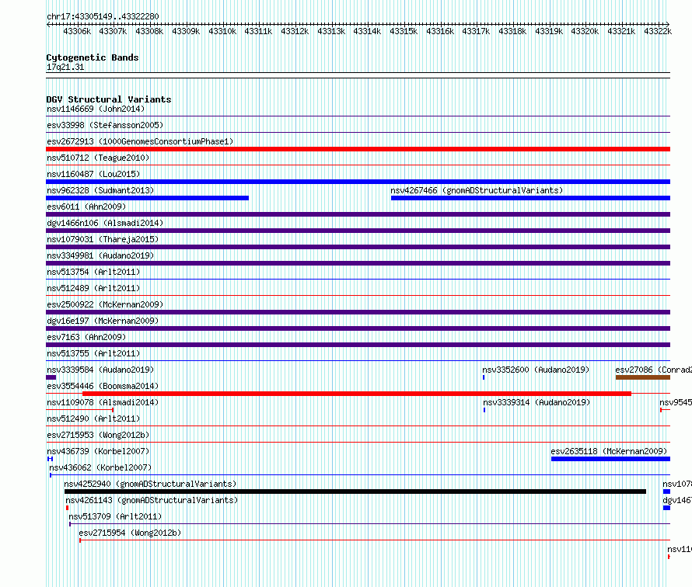This screenshot has width=692, height=587.
Task: Open the nsv3349981 (Audano2019) variant label
Action: pyautogui.click(x=100, y=255)
